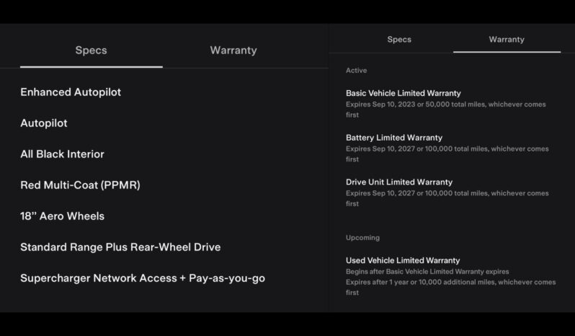Click the Red Multi-Coat (PPMR) entry
Viewport: 575px width, 336px height.
click(80, 185)
